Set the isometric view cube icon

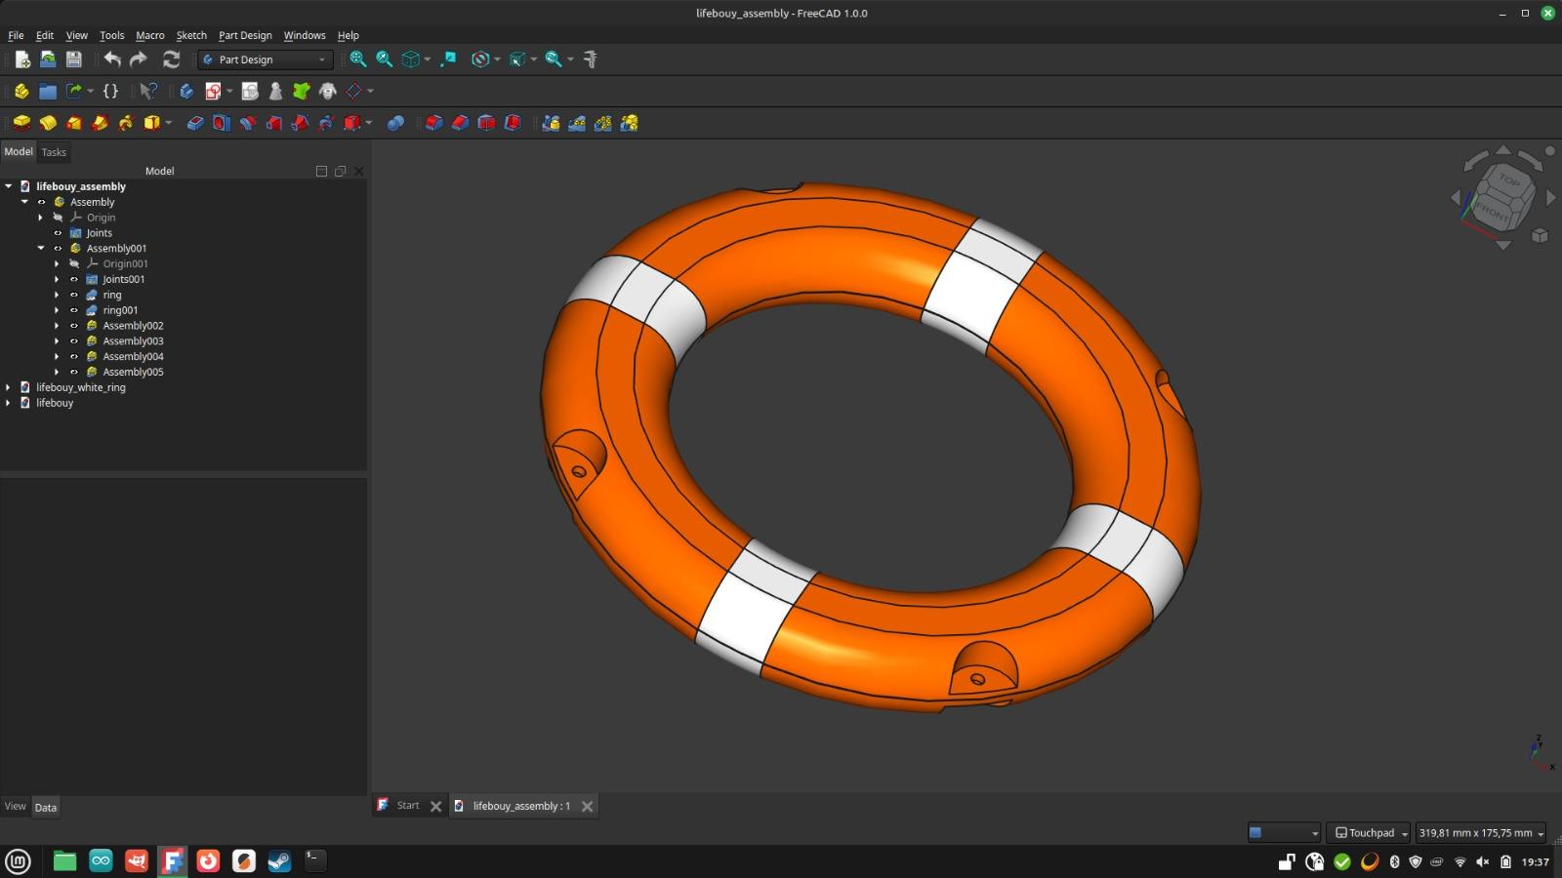[411, 60]
